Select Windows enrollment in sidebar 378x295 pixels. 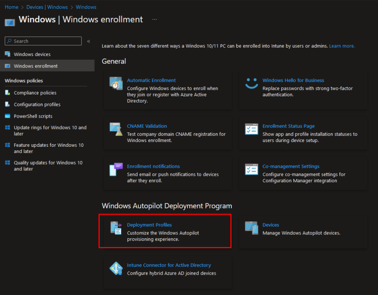[47, 66]
